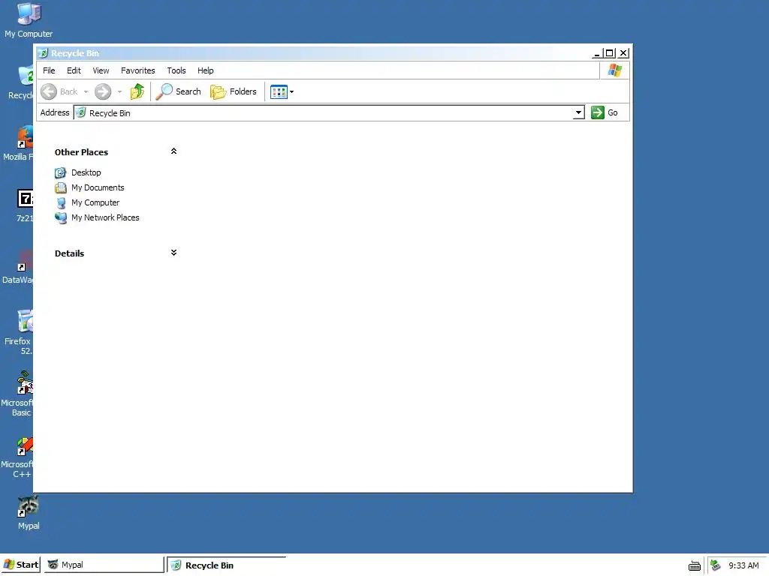
Task: Open Back history dropdown arrow
Action: click(86, 91)
